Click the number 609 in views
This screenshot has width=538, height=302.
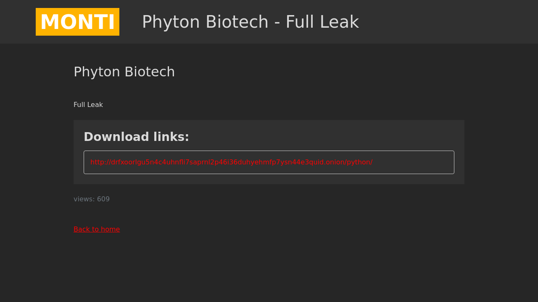click(x=103, y=199)
